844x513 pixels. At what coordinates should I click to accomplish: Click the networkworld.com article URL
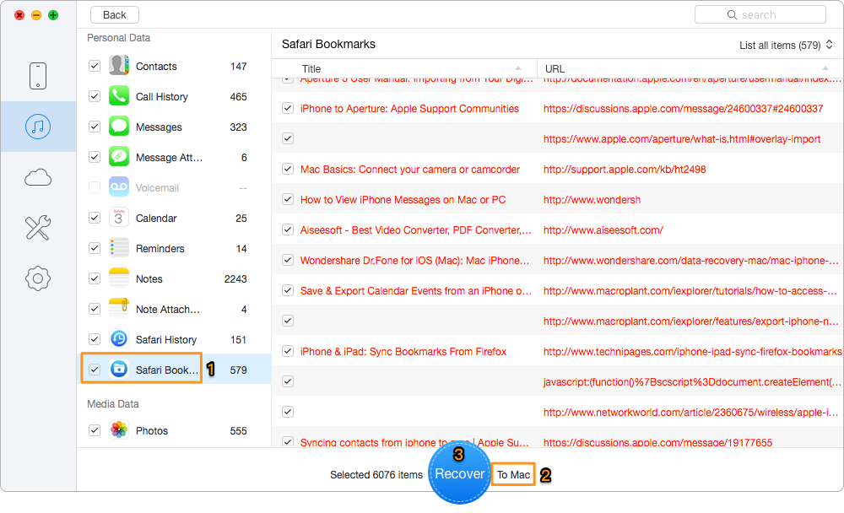coord(690,413)
